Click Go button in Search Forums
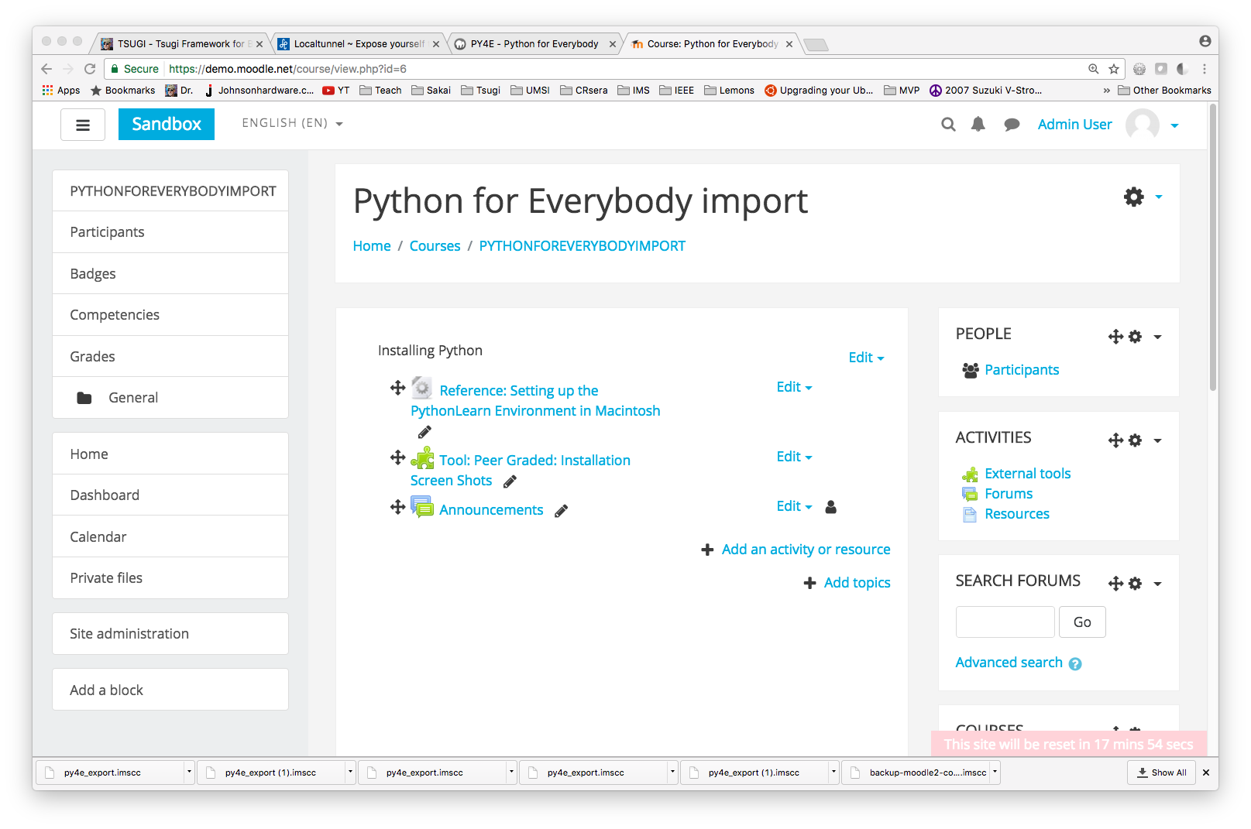 (1082, 622)
